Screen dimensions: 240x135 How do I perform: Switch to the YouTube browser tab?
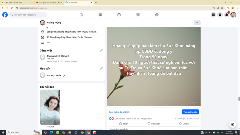pos(49,3)
